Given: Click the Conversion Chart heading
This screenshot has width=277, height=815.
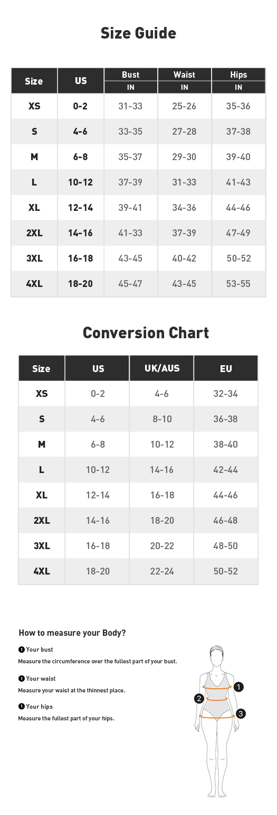Looking at the screenshot, I should tap(146, 332).
